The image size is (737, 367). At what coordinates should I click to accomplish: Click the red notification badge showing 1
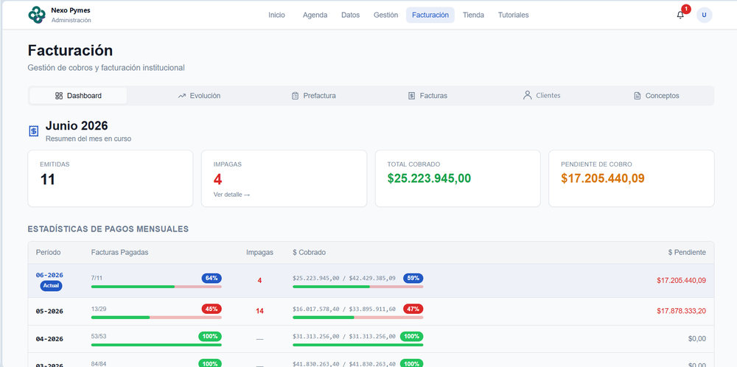tap(686, 9)
